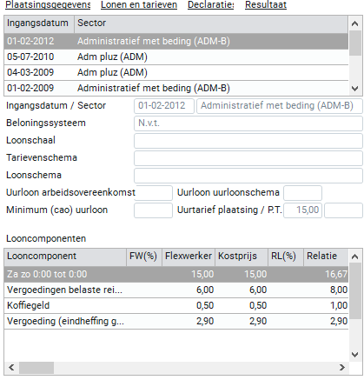
Task: Sort by the Kostprijs column header
Action: [242, 257]
